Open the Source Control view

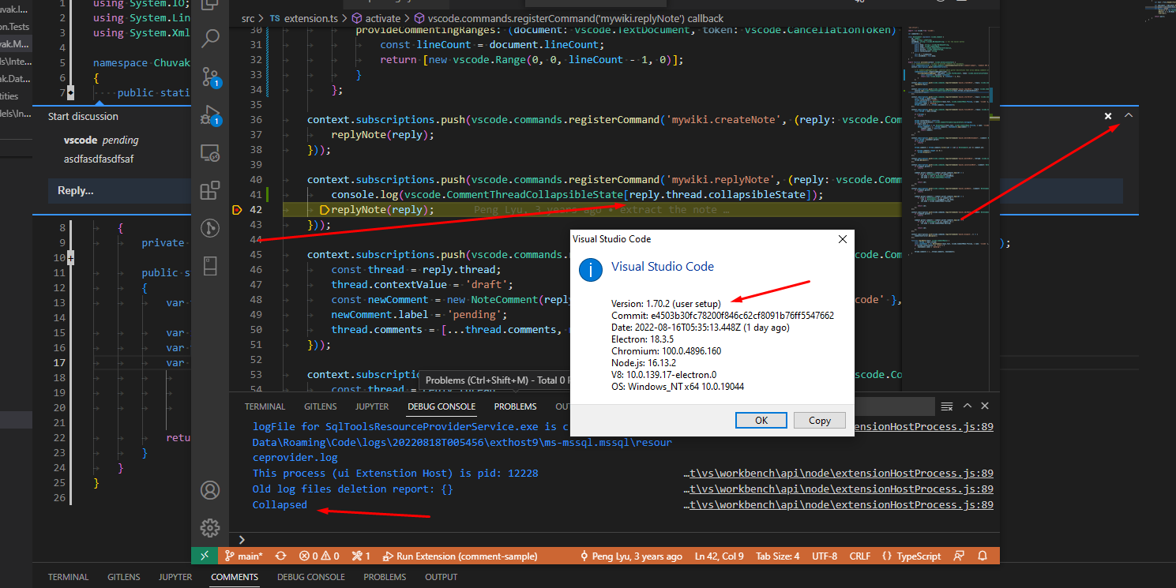click(208, 77)
